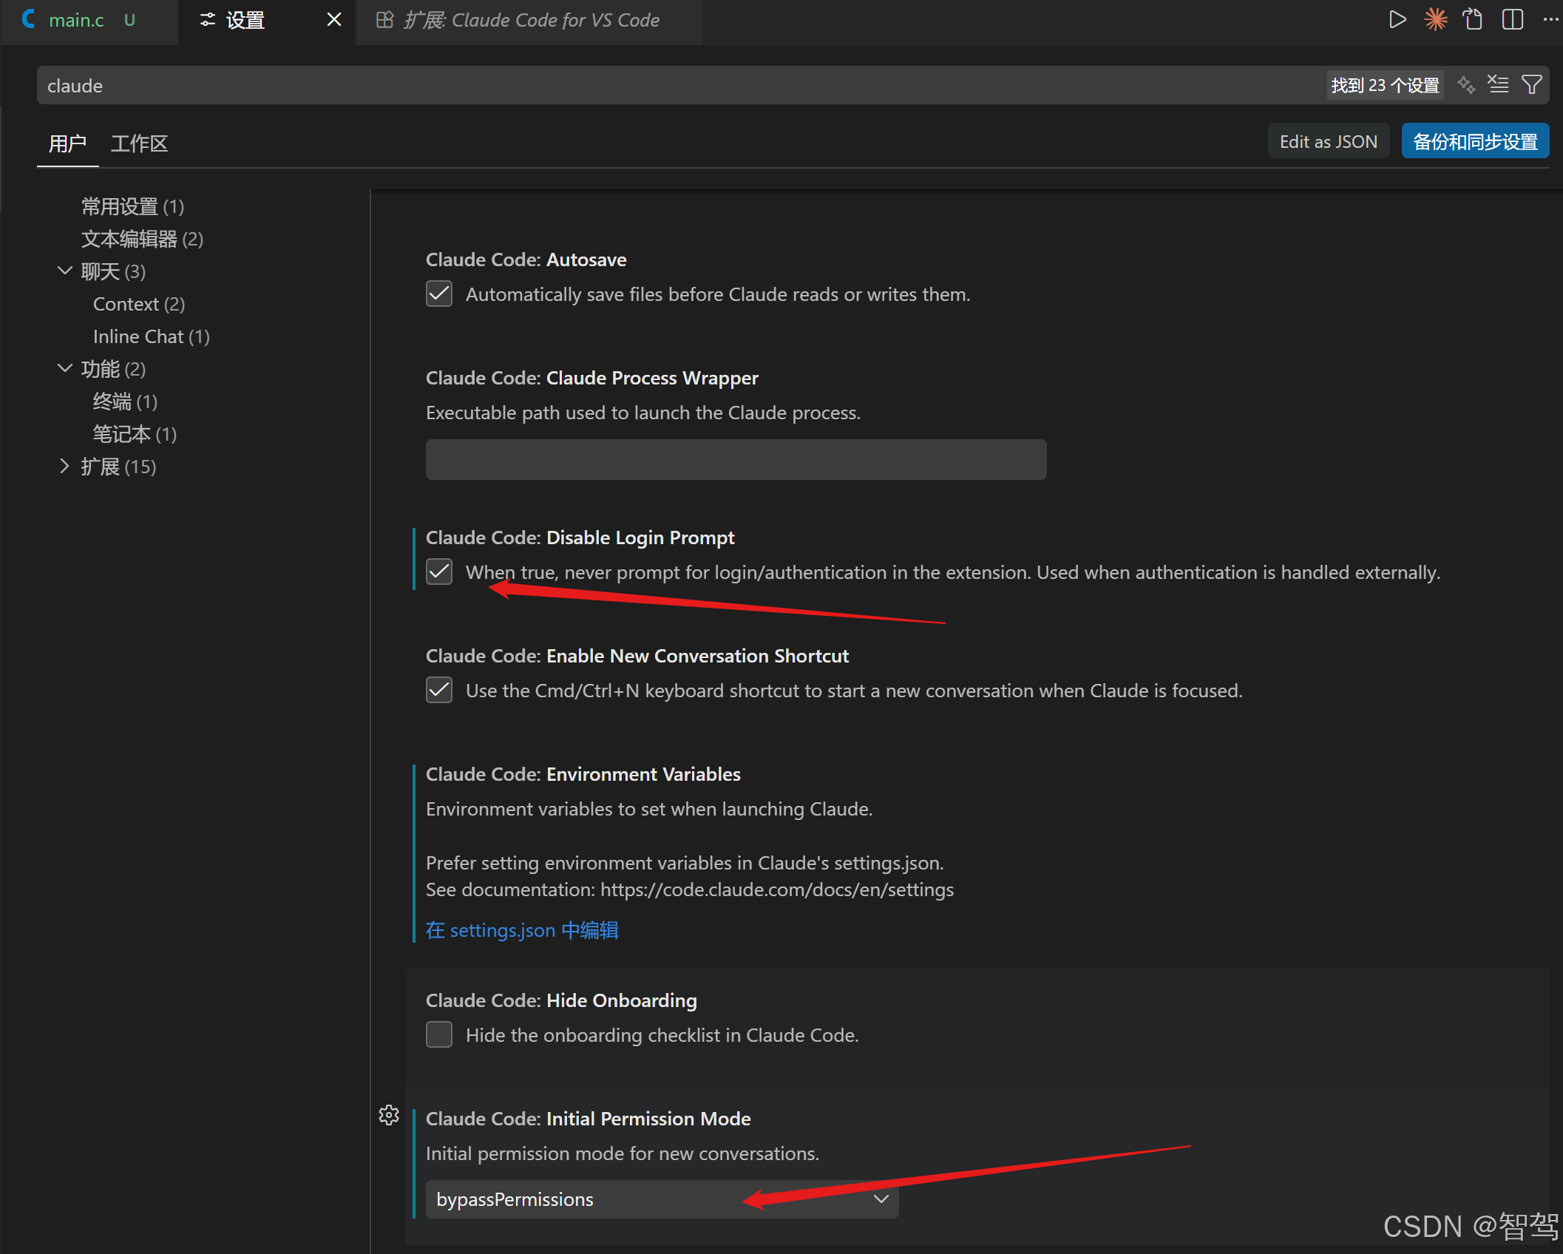Toggle the Disable Login Prompt checkbox
This screenshot has width=1563, height=1254.
[x=439, y=572]
